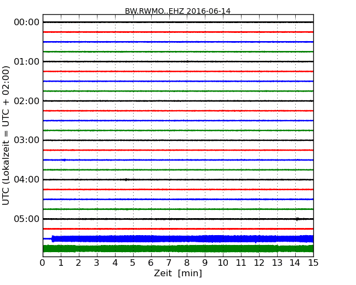Screen dimensions: 356x285
Task: Pick the 05:00 time label
Action: [x=27, y=219]
